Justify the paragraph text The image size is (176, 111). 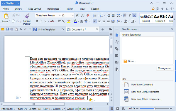(x=108, y=21)
